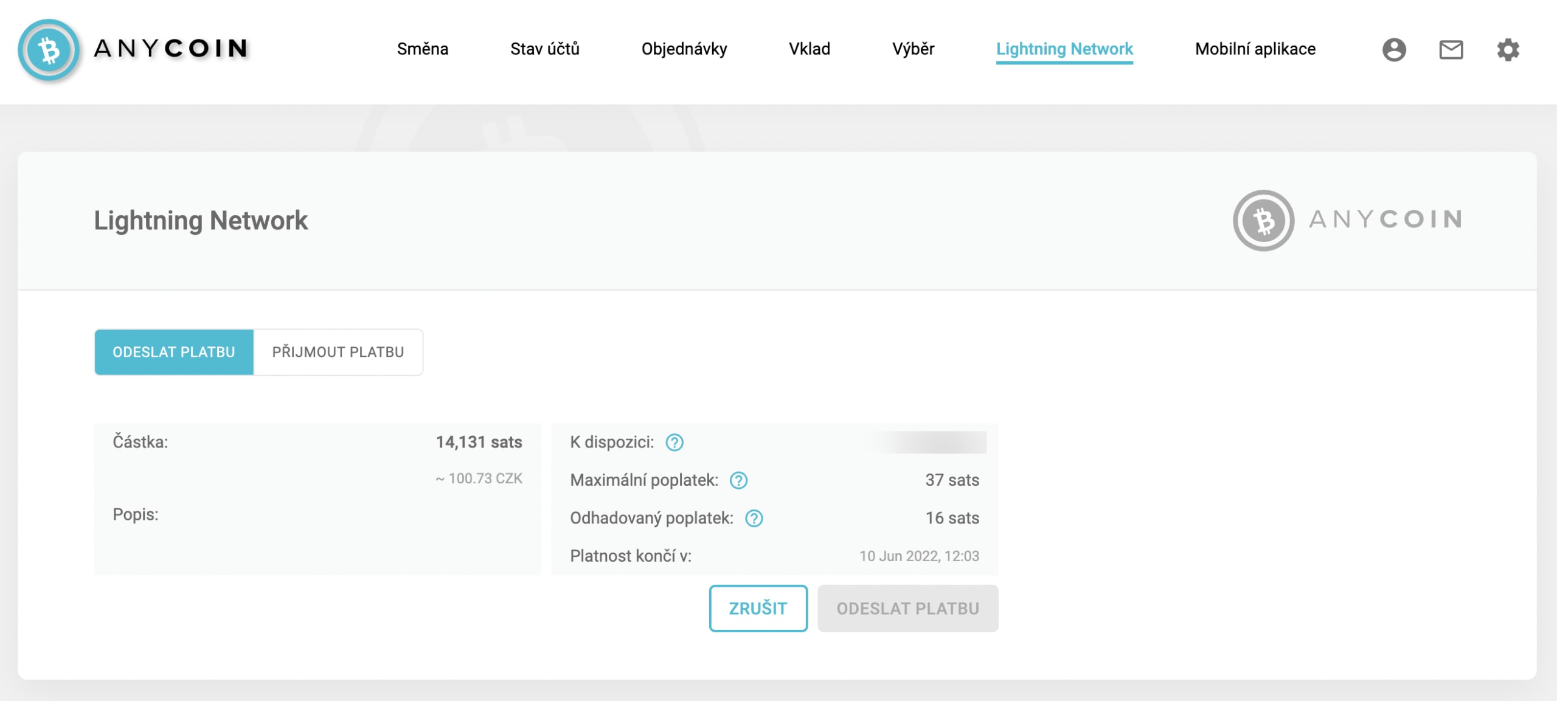This screenshot has height=701, width=1557.
Task: Click the ANYCOIN wordmark text in header
Action: coord(171,49)
